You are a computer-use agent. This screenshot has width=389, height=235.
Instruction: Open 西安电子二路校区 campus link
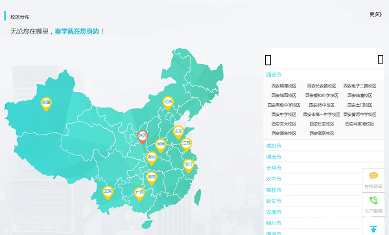click(359, 86)
